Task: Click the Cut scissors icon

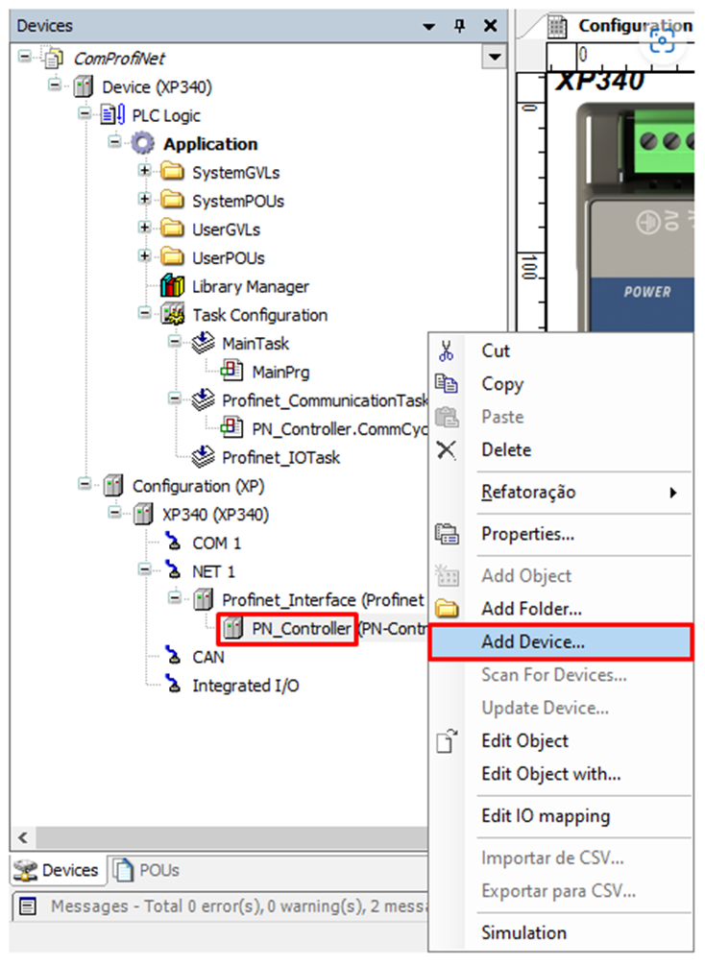Action: tap(447, 351)
